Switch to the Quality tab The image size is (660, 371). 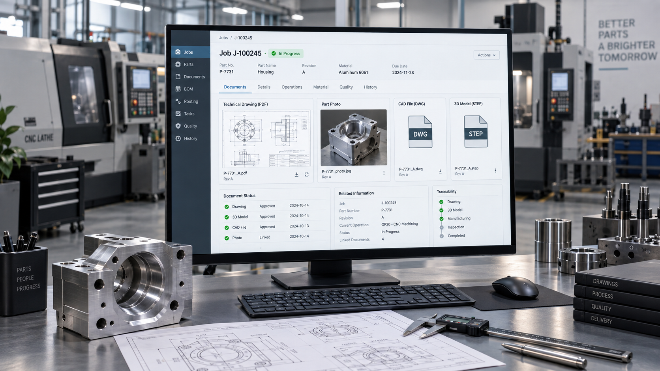(x=346, y=87)
